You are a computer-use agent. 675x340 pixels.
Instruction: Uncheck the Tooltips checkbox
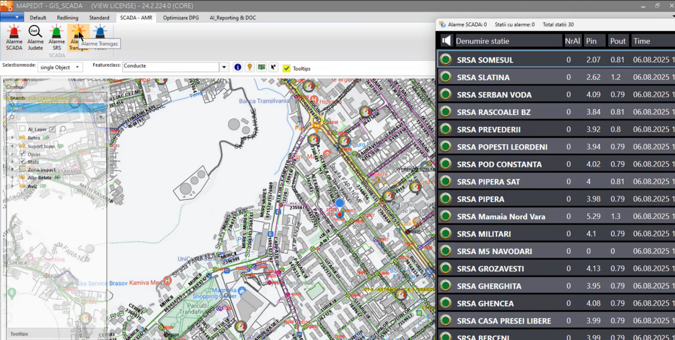coord(286,68)
